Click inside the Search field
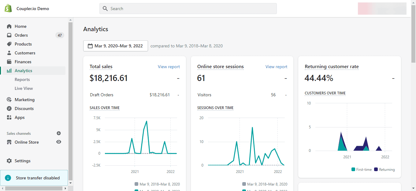 (188, 8)
